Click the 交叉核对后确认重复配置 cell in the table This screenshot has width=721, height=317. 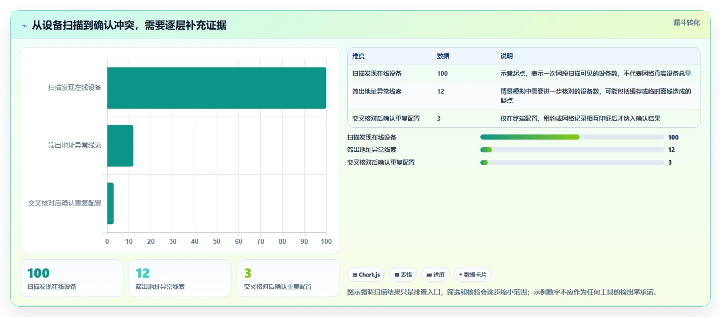click(x=386, y=119)
